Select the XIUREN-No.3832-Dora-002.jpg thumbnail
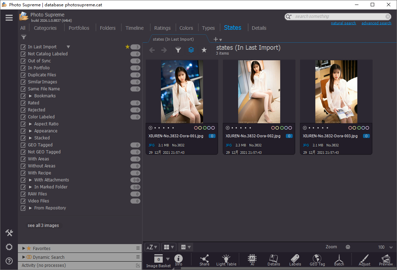Screen dimensions: 397x270 259,92
